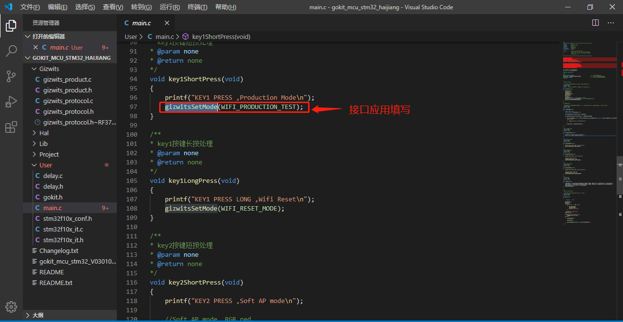Click key1ShortPress(void) breadcrumb

click(221, 36)
